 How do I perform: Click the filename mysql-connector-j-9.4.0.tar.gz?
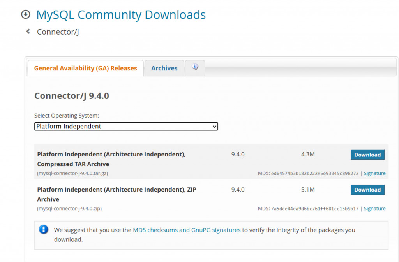72,173
